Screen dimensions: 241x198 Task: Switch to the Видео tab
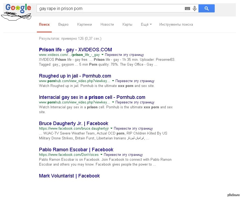[63, 25]
